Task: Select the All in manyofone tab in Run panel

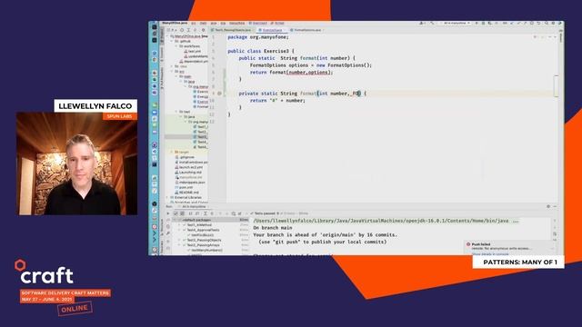Action: pos(194,206)
